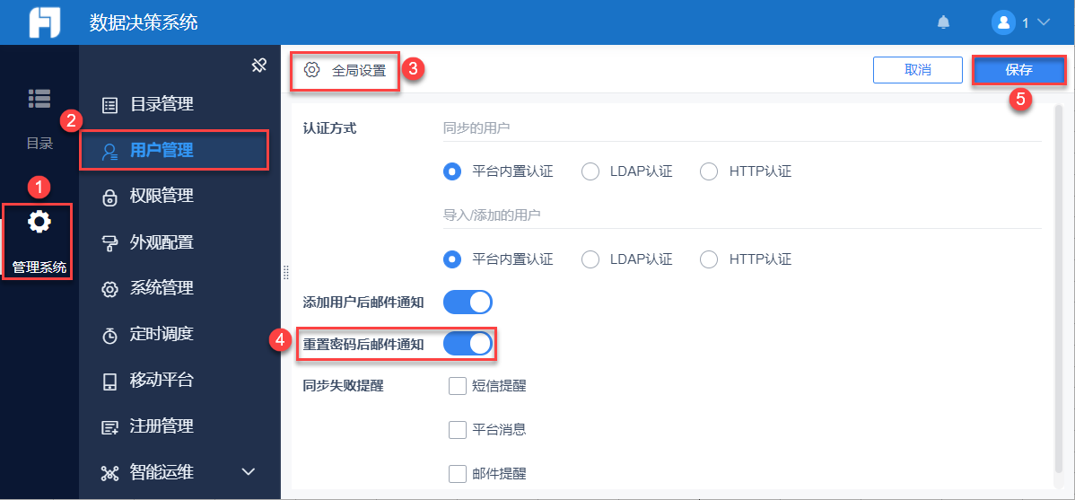Open the 目录 directory list icon
The height and width of the screenshot is (500, 1075).
pos(39,98)
